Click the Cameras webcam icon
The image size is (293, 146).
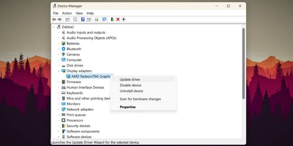click(x=64, y=54)
